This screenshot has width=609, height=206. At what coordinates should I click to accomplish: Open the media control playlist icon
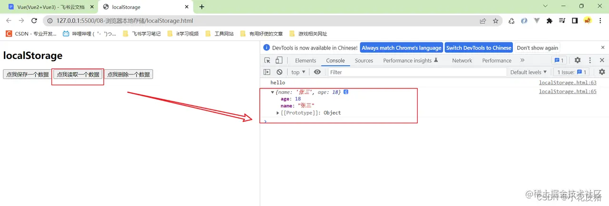[562, 21]
